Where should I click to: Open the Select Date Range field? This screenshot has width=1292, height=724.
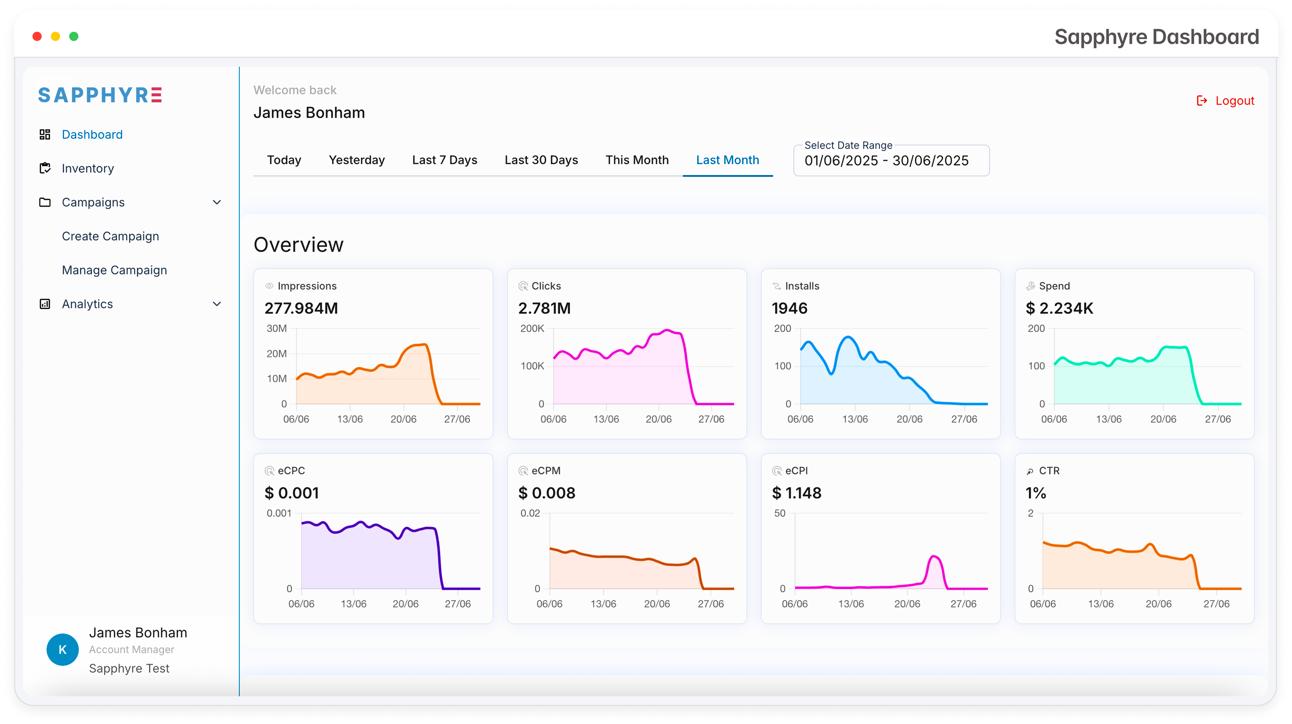point(891,160)
